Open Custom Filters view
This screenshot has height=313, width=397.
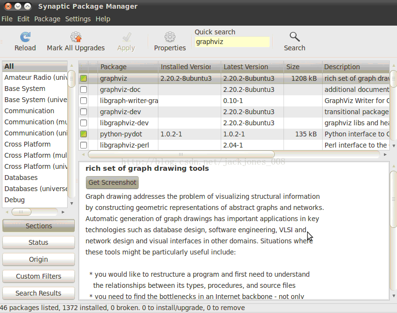[39, 276]
